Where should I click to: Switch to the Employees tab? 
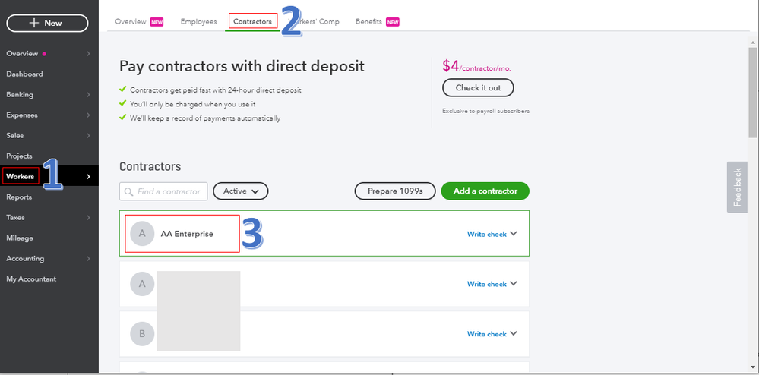pyautogui.click(x=198, y=22)
